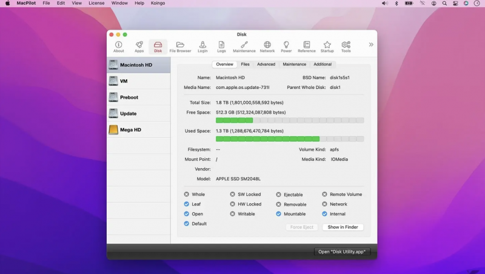Select the Update volume in sidebar
The image size is (485, 274).
point(139,114)
